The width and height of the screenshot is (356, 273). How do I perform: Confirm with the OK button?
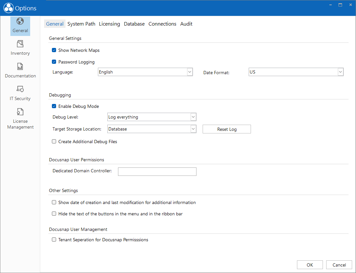[310, 265]
